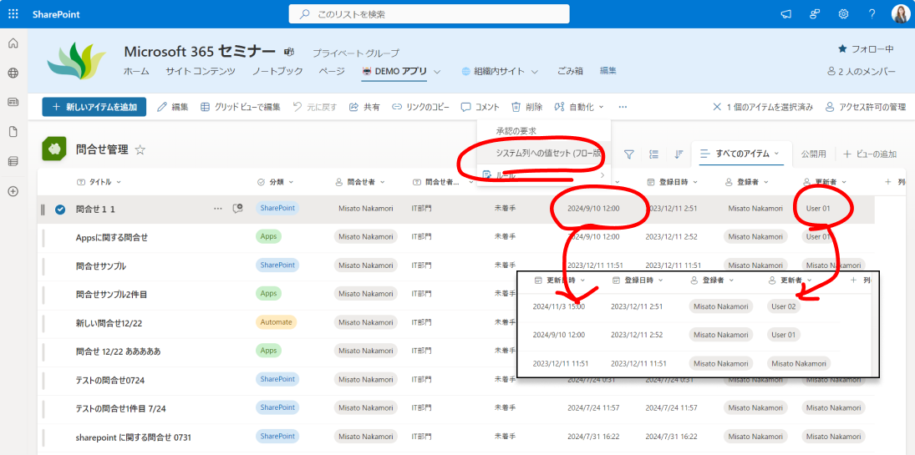915x455 pixels.
Task: Open ノートブック navigation link
Action: click(x=277, y=71)
